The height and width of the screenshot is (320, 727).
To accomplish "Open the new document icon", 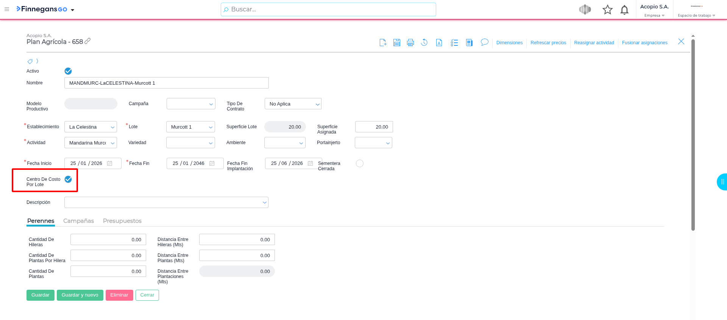I will [383, 43].
